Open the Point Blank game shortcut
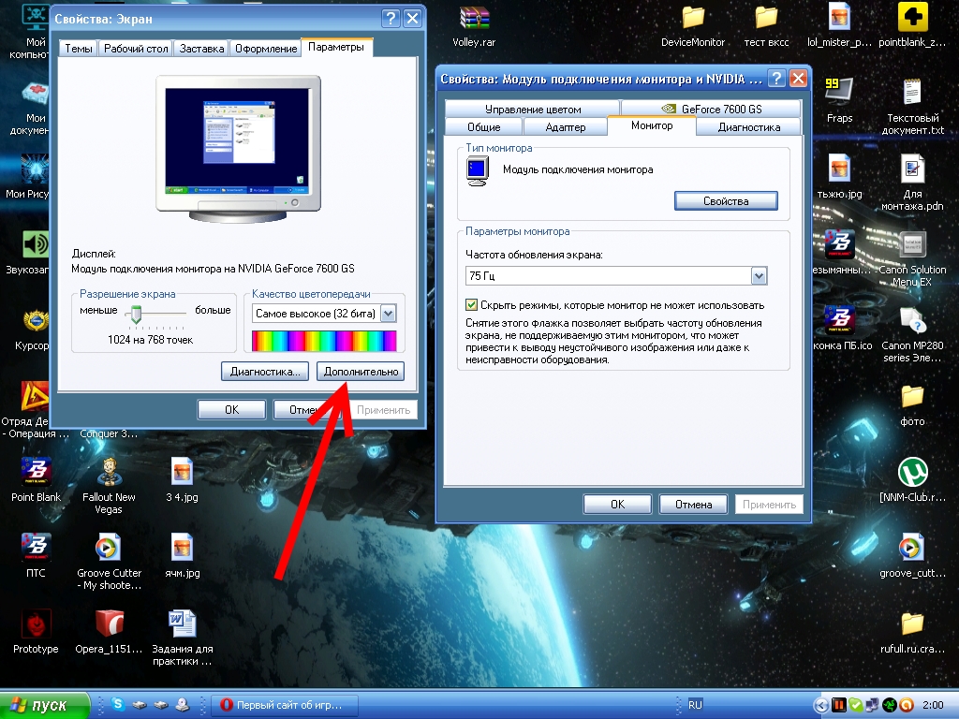The height and width of the screenshot is (719, 959). pos(36,471)
